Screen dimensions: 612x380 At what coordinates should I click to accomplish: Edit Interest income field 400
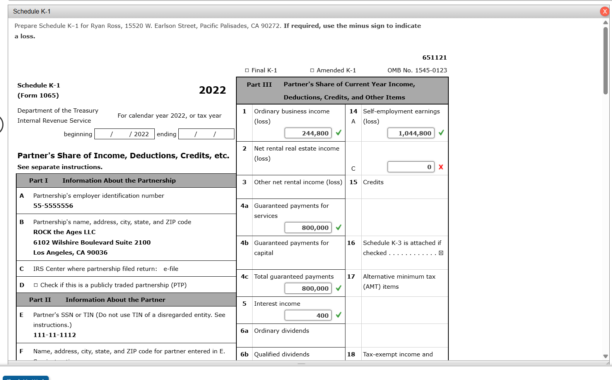[308, 315]
